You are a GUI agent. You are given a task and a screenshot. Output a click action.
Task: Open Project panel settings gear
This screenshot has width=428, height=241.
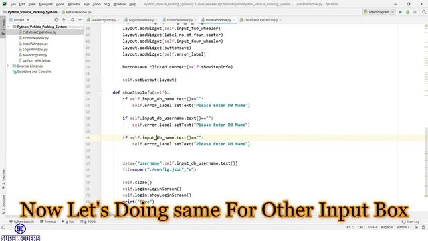(x=73, y=20)
